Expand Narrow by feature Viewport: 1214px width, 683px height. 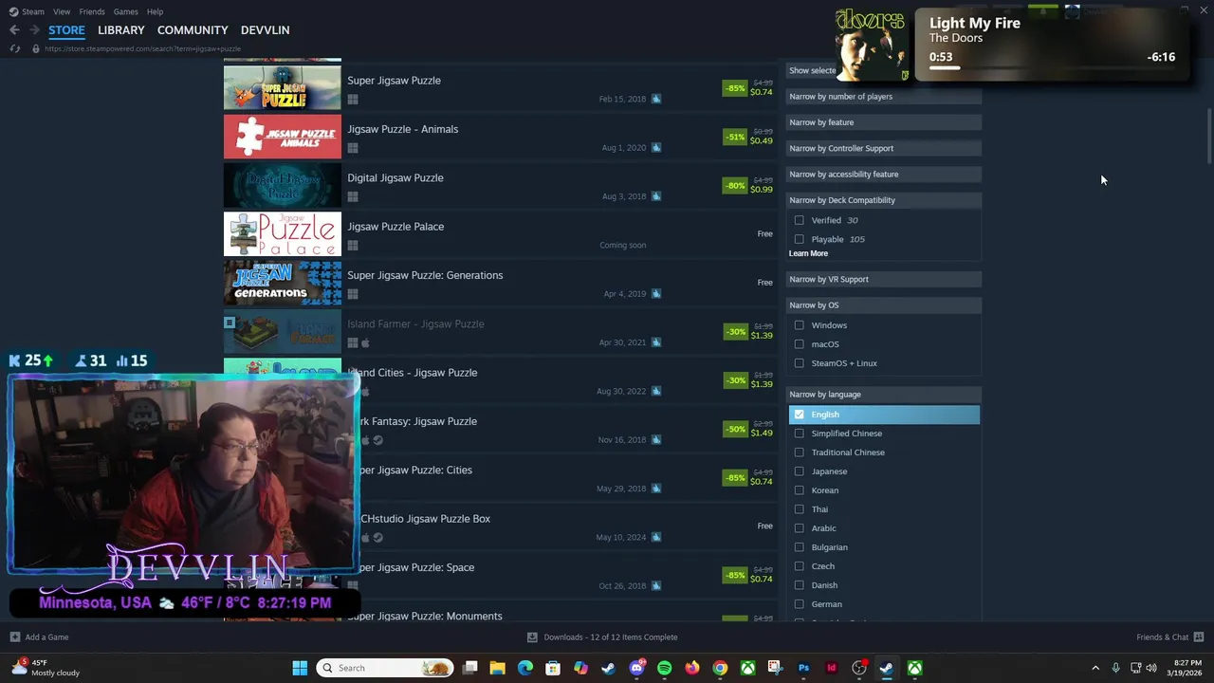pos(884,122)
